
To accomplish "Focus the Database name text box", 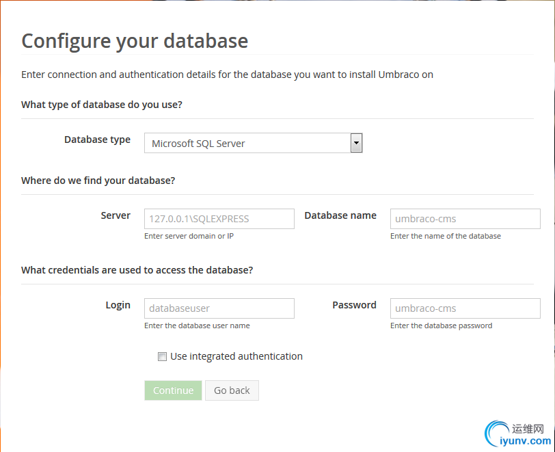I will (x=465, y=219).
